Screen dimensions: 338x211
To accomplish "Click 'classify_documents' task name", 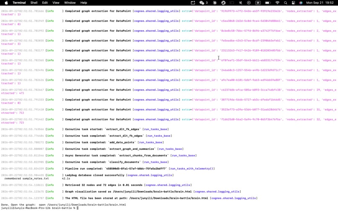I will click(125, 162).
